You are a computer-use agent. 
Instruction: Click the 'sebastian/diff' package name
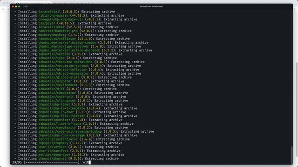[x=51, y=89]
